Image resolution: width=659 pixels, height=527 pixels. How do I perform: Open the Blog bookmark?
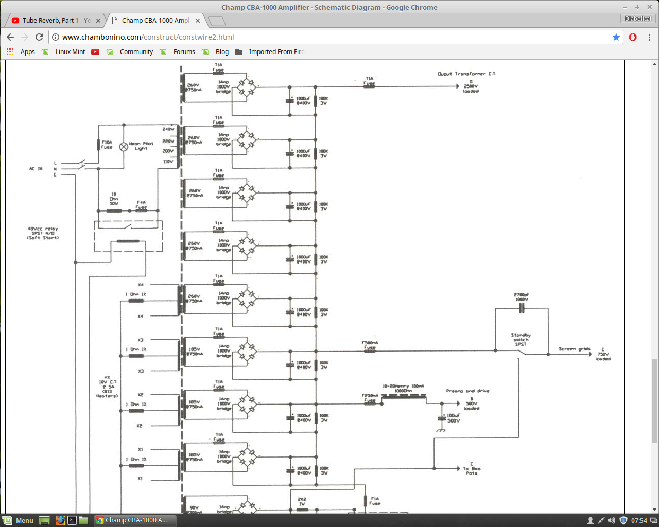pyautogui.click(x=216, y=52)
